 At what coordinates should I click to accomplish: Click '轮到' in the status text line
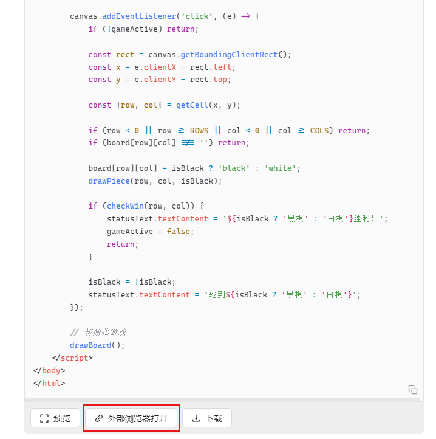point(217,294)
